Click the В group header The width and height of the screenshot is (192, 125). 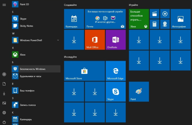tap(12, 84)
